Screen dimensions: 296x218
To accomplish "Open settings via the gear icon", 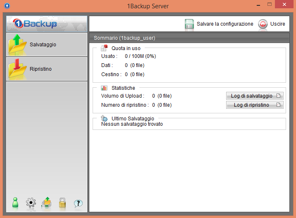I will pyautogui.click(x=31, y=203).
